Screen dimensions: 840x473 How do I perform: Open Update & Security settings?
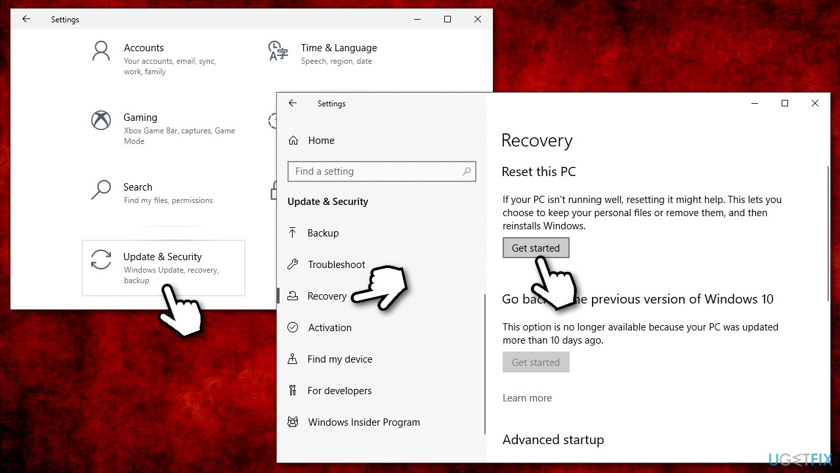(x=162, y=256)
